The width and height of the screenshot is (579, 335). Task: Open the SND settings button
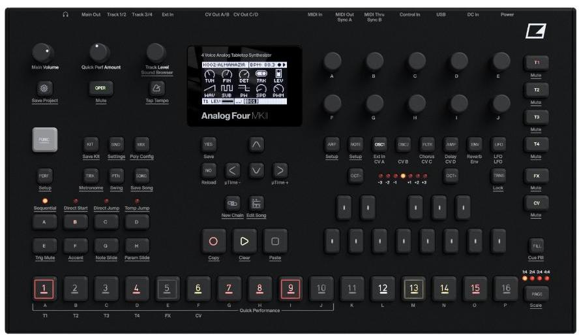click(x=115, y=144)
